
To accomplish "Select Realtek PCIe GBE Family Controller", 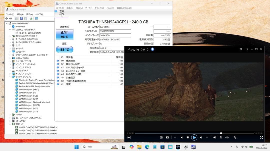I will pos(34,86).
